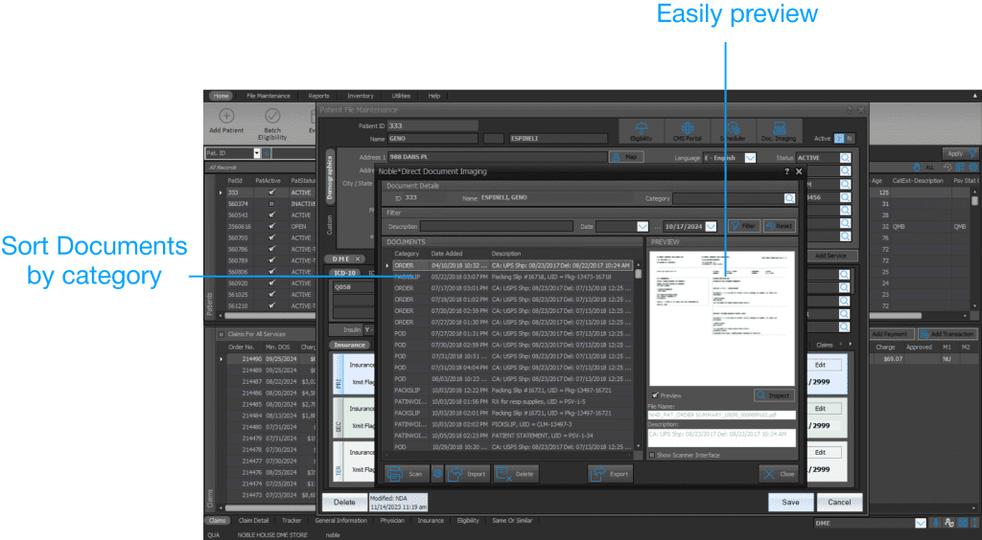This screenshot has width=982, height=540.
Task: Open the filter start Date dropdown
Action: 643,226
